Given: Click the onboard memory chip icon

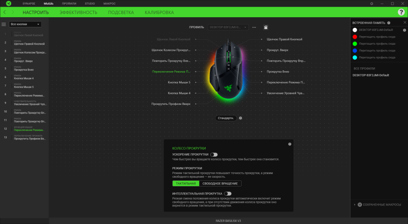Looking at the screenshot, I should pyautogui.click(x=266, y=27).
